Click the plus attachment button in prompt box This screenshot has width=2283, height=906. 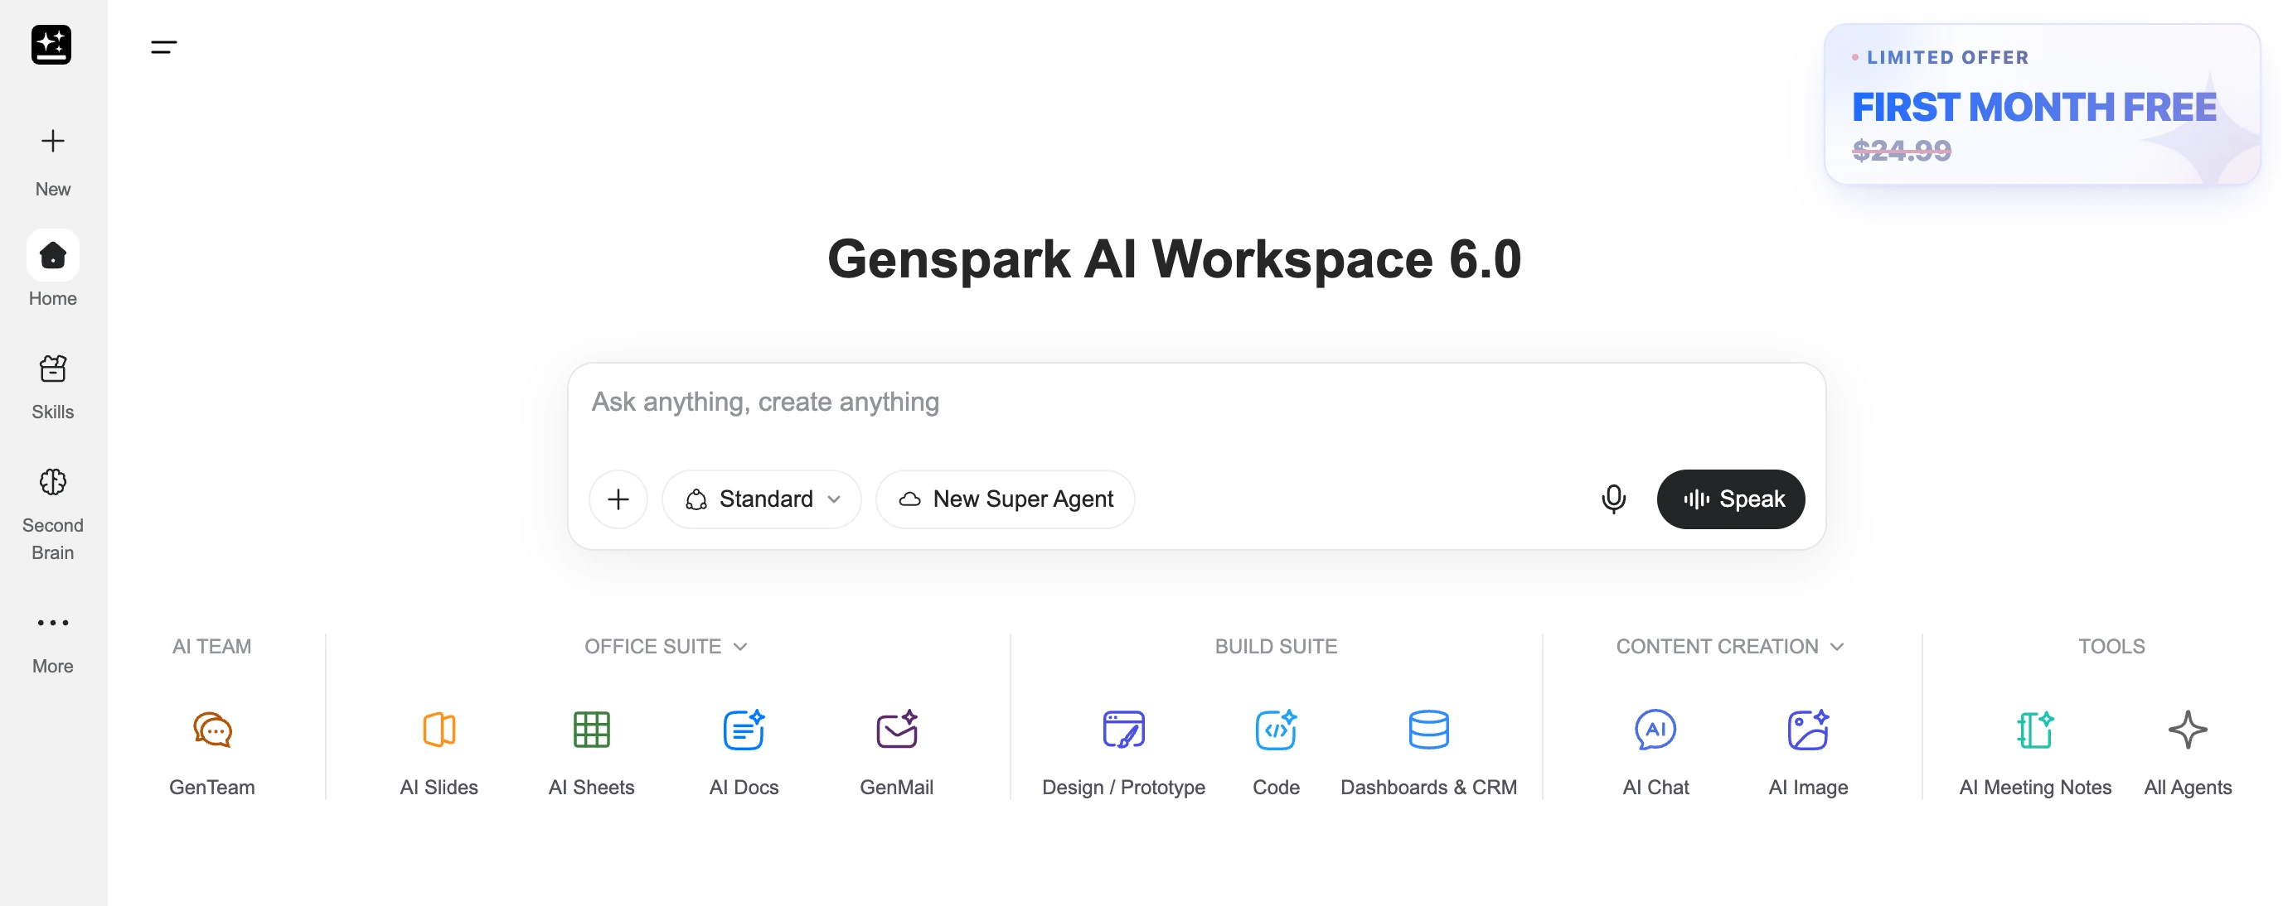(618, 499)
